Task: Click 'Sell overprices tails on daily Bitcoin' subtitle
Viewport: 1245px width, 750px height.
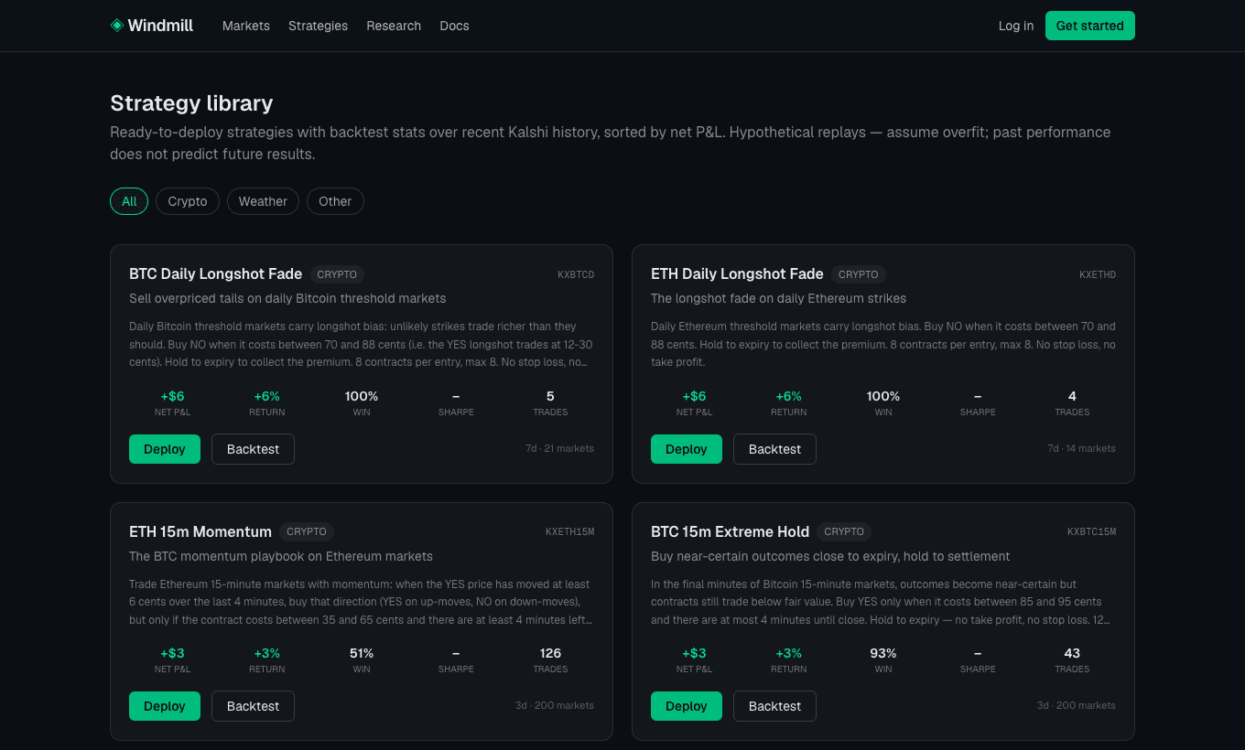Action: click(x=287, y=298)
